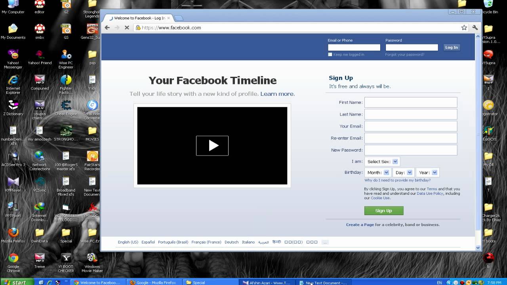This screenshot has width=507, height=285.
Task: Click the First Name field
Action: pyautogui.click(x=411, y=102)
